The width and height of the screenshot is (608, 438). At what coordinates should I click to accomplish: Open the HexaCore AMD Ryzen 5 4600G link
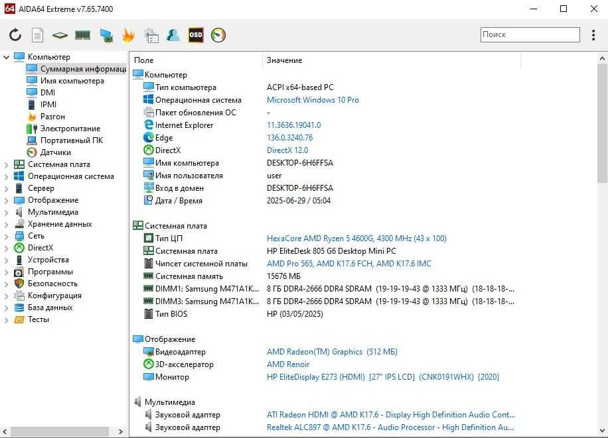point(356,238)
